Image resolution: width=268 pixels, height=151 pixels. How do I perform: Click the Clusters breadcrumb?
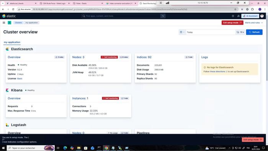coord(18,23)
